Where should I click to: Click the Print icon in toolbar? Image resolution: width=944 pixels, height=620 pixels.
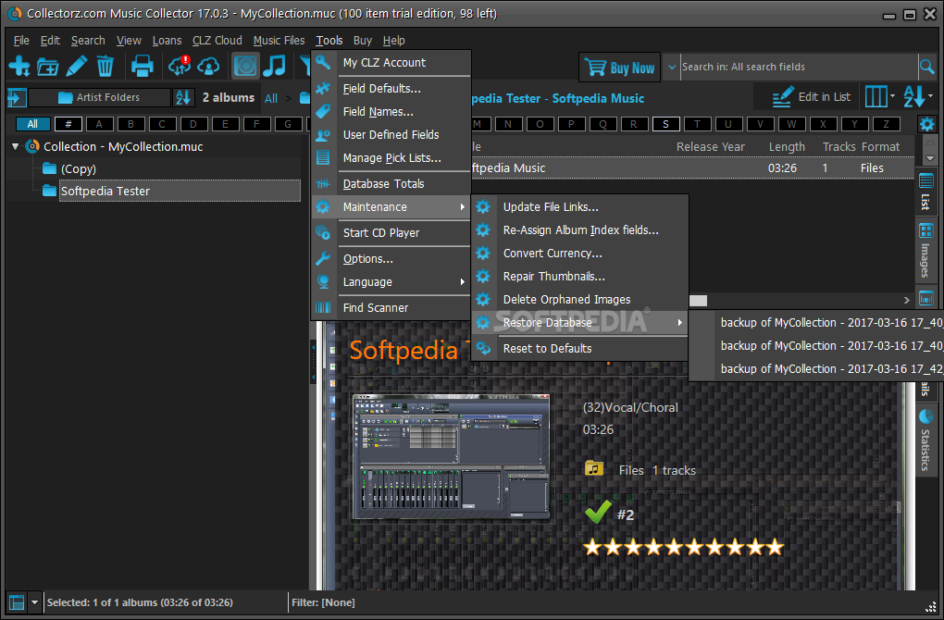143,66
